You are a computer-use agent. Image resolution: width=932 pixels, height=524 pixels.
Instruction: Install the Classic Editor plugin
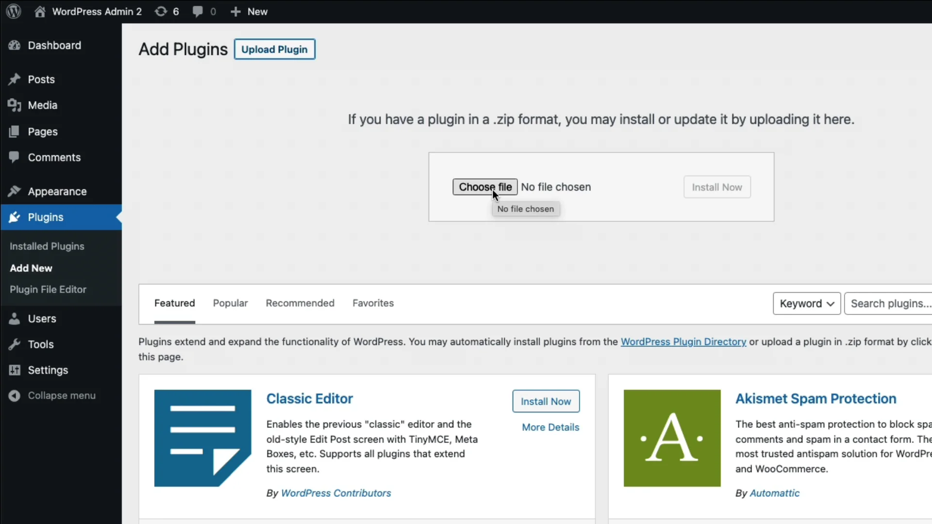546,401
